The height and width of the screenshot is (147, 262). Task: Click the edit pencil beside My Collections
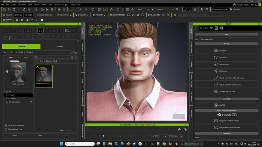point(31,102)
